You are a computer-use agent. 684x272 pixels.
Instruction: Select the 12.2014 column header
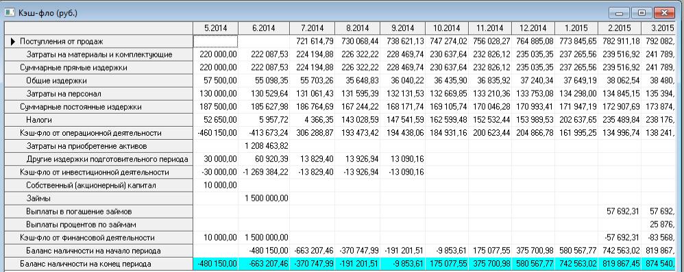click(533, 28)
